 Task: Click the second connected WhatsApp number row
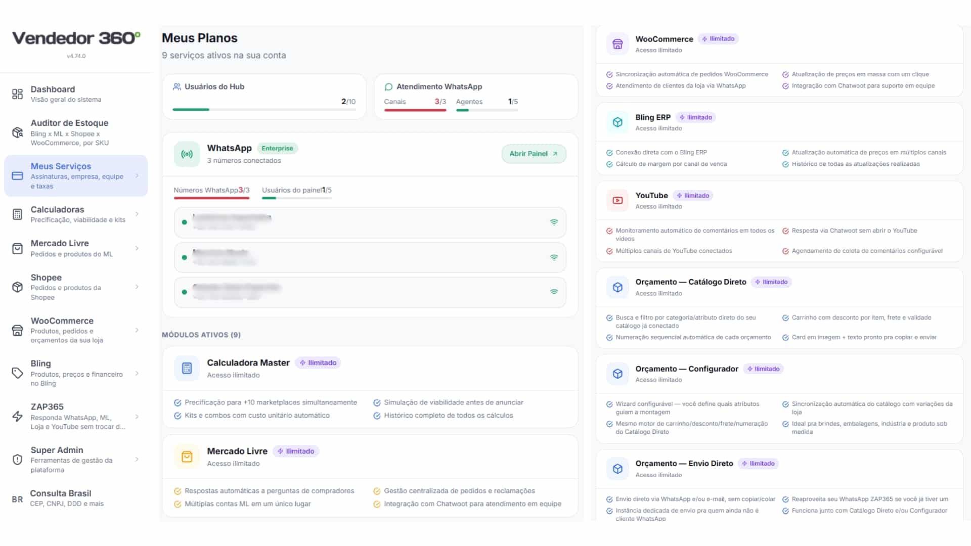click(x=370, y=257)
